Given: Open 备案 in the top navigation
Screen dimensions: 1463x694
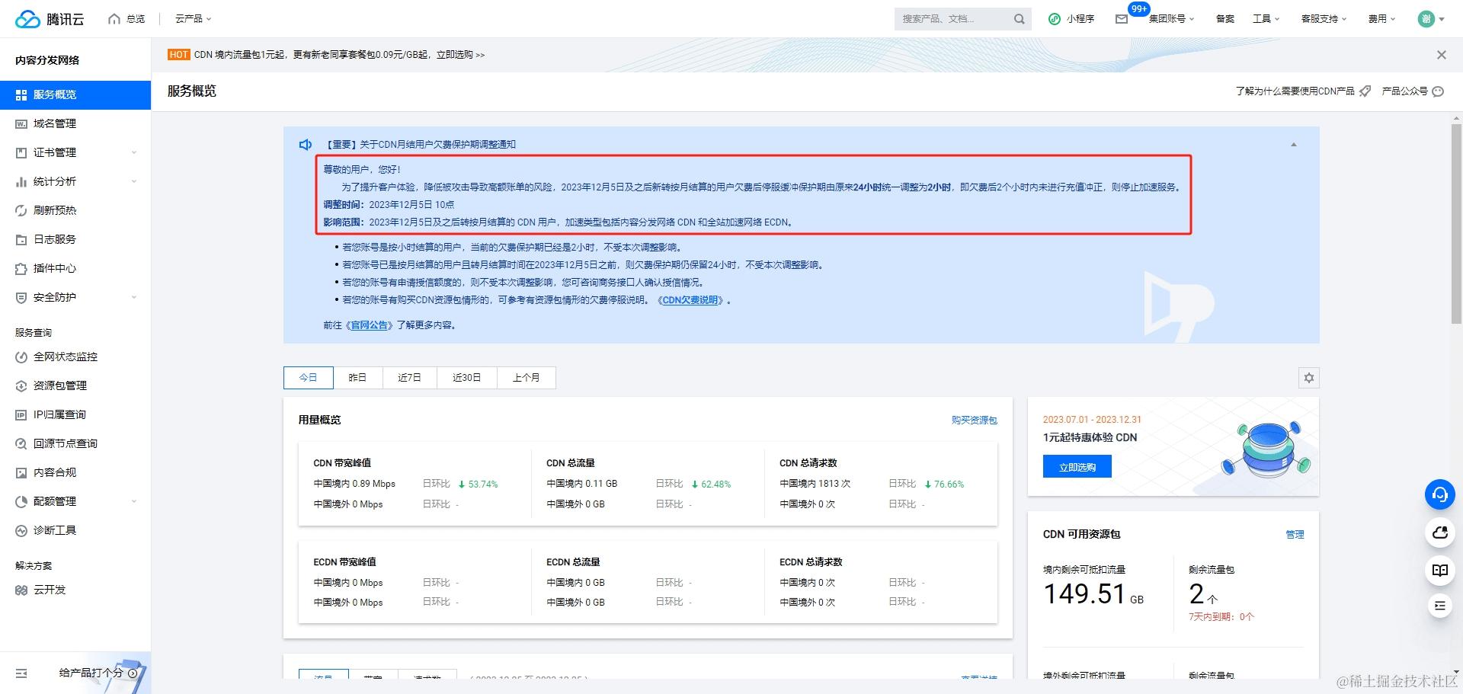Looking at the screenshot, I should pos(1225,19).
